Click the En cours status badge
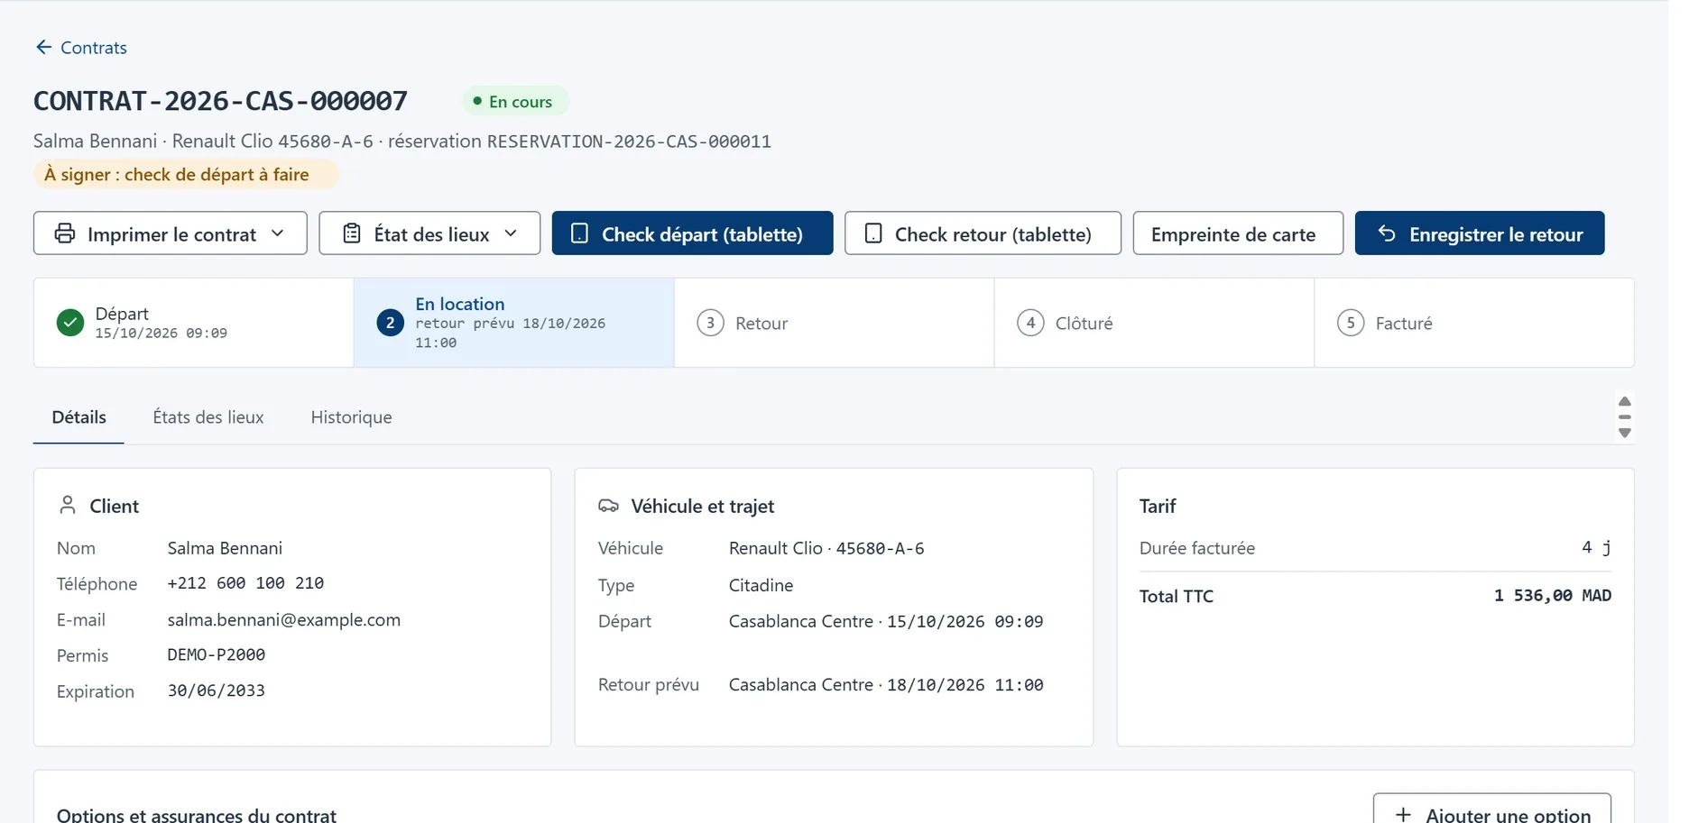Screen dimensions: 1689x823 click(x=515, y=101)
